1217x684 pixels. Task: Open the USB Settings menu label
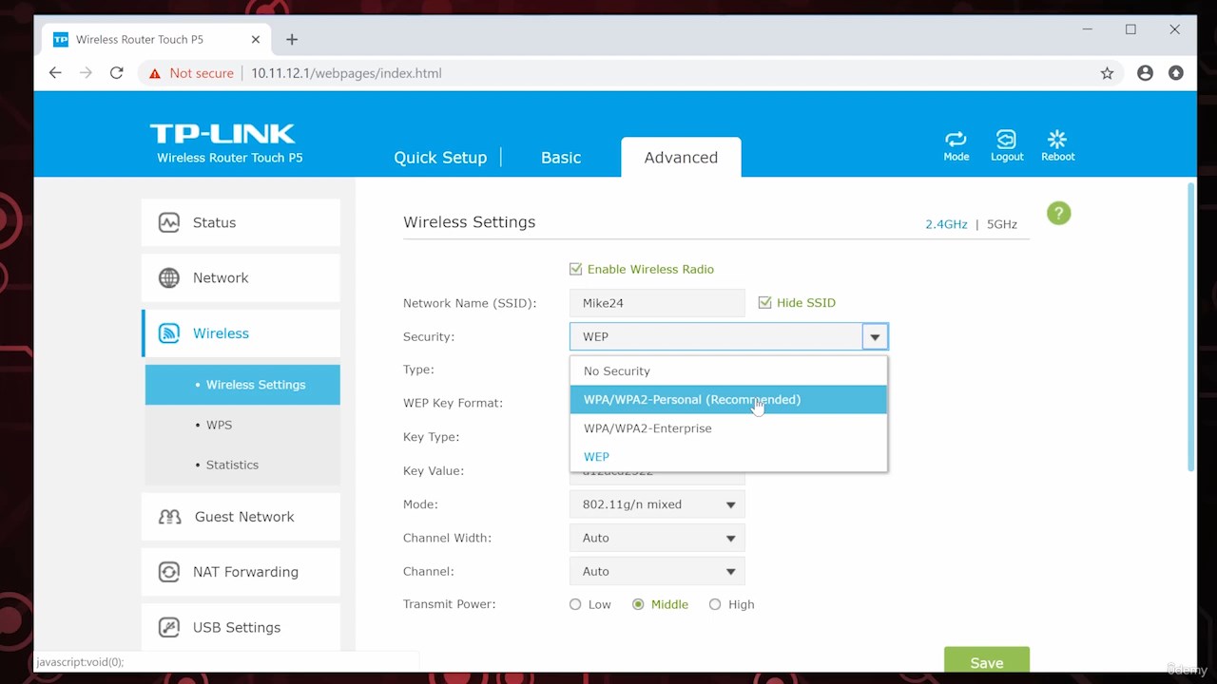[237, 627]
